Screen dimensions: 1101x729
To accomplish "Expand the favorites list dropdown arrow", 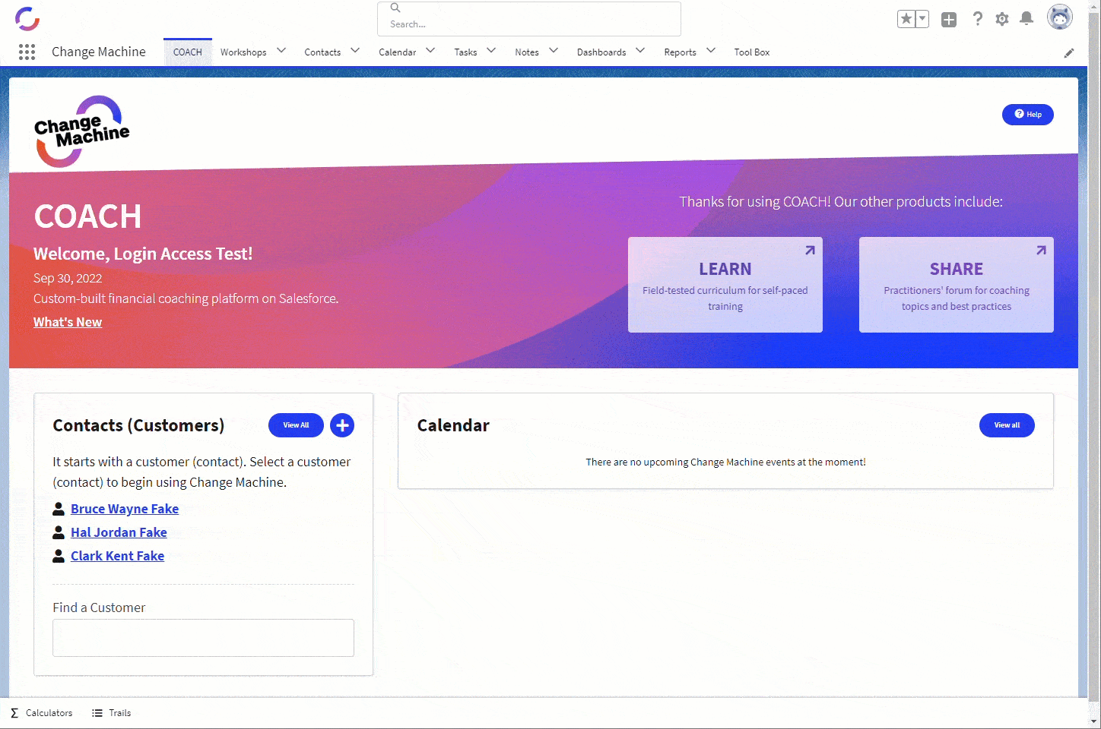I will tap(922, 19).
